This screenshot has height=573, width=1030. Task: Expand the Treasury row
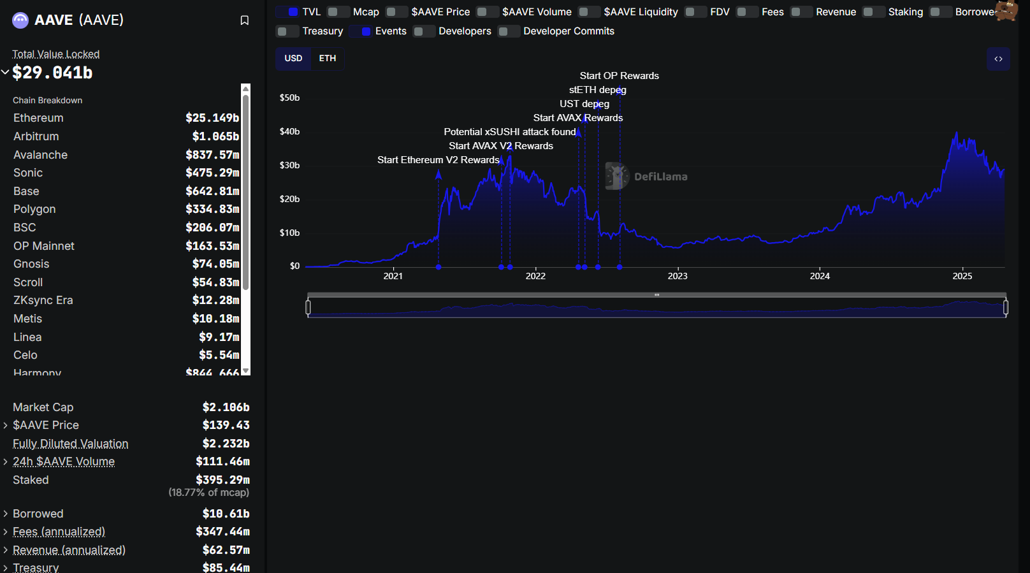pyautogui.click(x=5, y=567)
